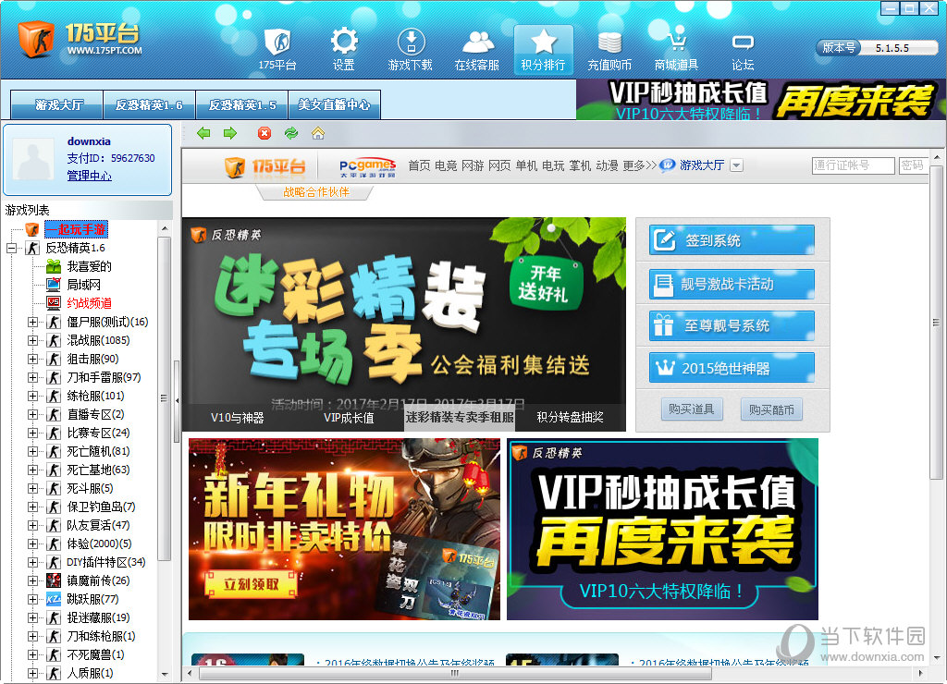
Task: Click the 局域网 monitor icon
Action: (54, 285)
